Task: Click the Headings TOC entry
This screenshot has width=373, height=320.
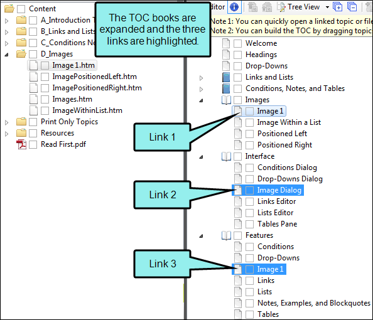Action: click(x=261, y=55)
